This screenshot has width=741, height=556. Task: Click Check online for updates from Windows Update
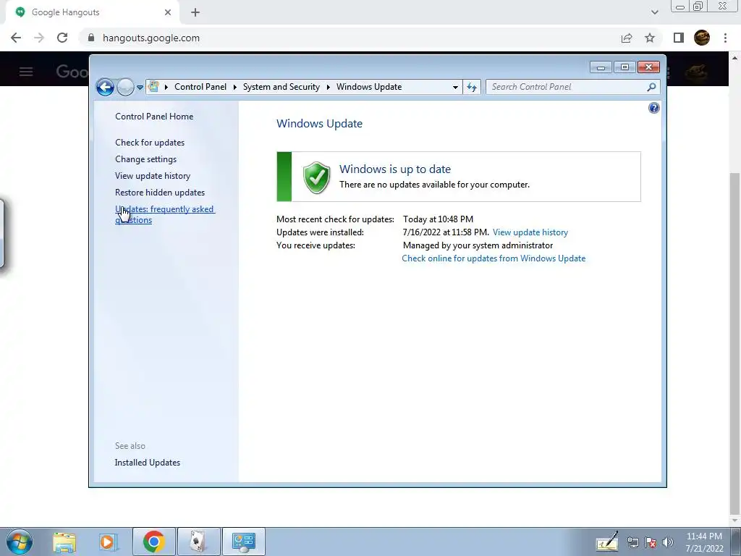[x=494, y=258]
